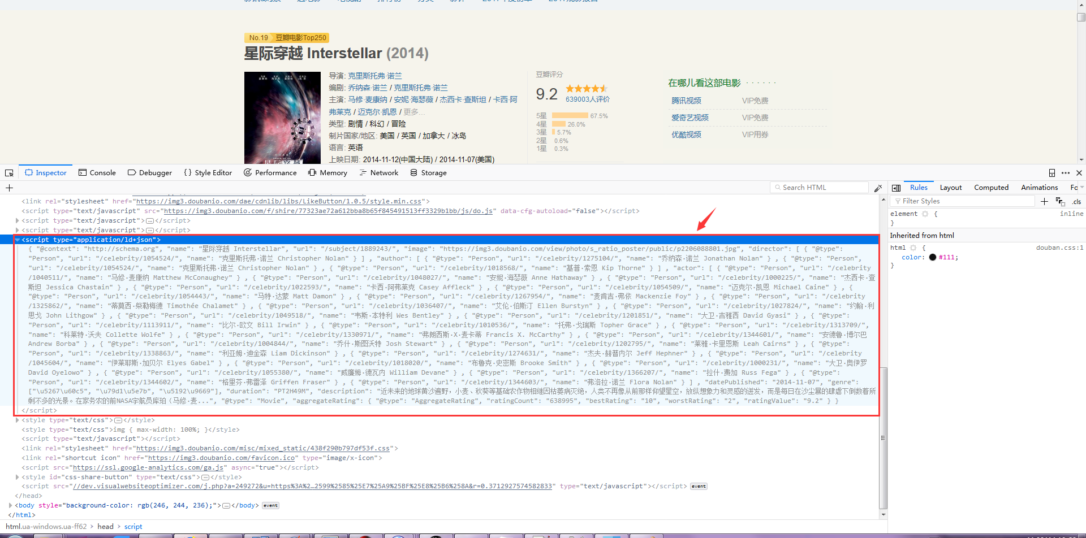Pick a color with eyedropper icon

[878, 188]
